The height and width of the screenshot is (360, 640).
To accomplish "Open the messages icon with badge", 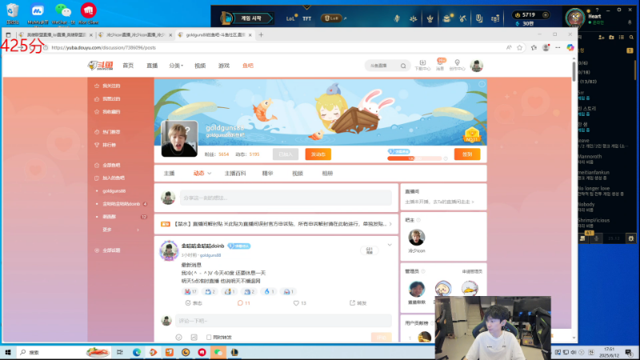I will 440,65.
